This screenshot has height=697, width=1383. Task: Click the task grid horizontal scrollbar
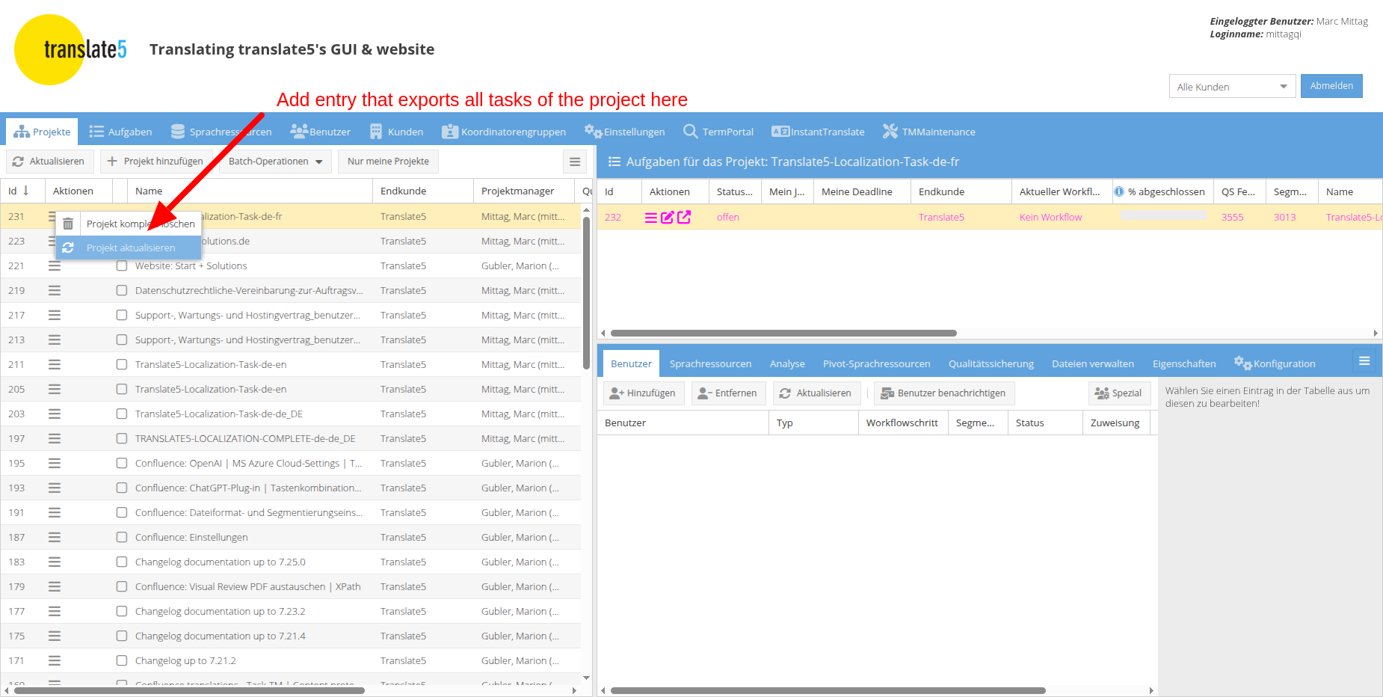coord(783,334)
